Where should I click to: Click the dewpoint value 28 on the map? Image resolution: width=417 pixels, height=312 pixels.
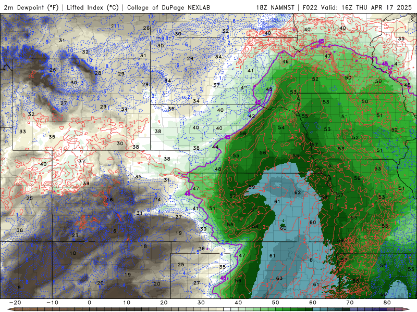[x=98, y=73]
